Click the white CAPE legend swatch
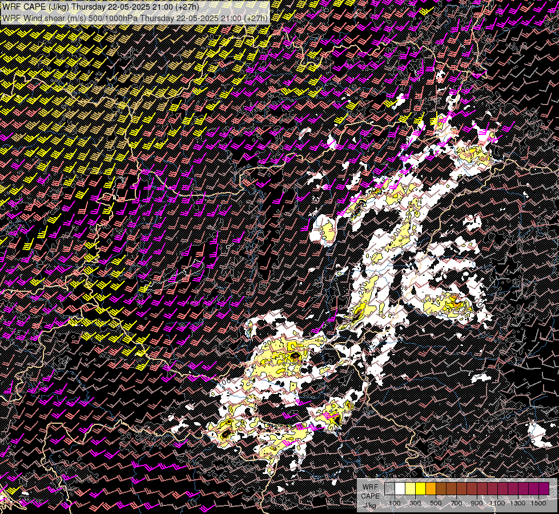The height and width of the screenshot is (514, 559). [x=400, y=489]
